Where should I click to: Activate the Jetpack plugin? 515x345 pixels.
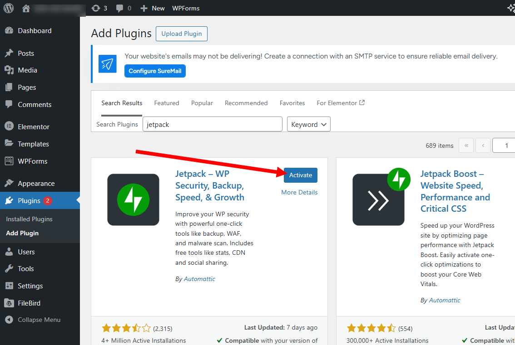300,175
